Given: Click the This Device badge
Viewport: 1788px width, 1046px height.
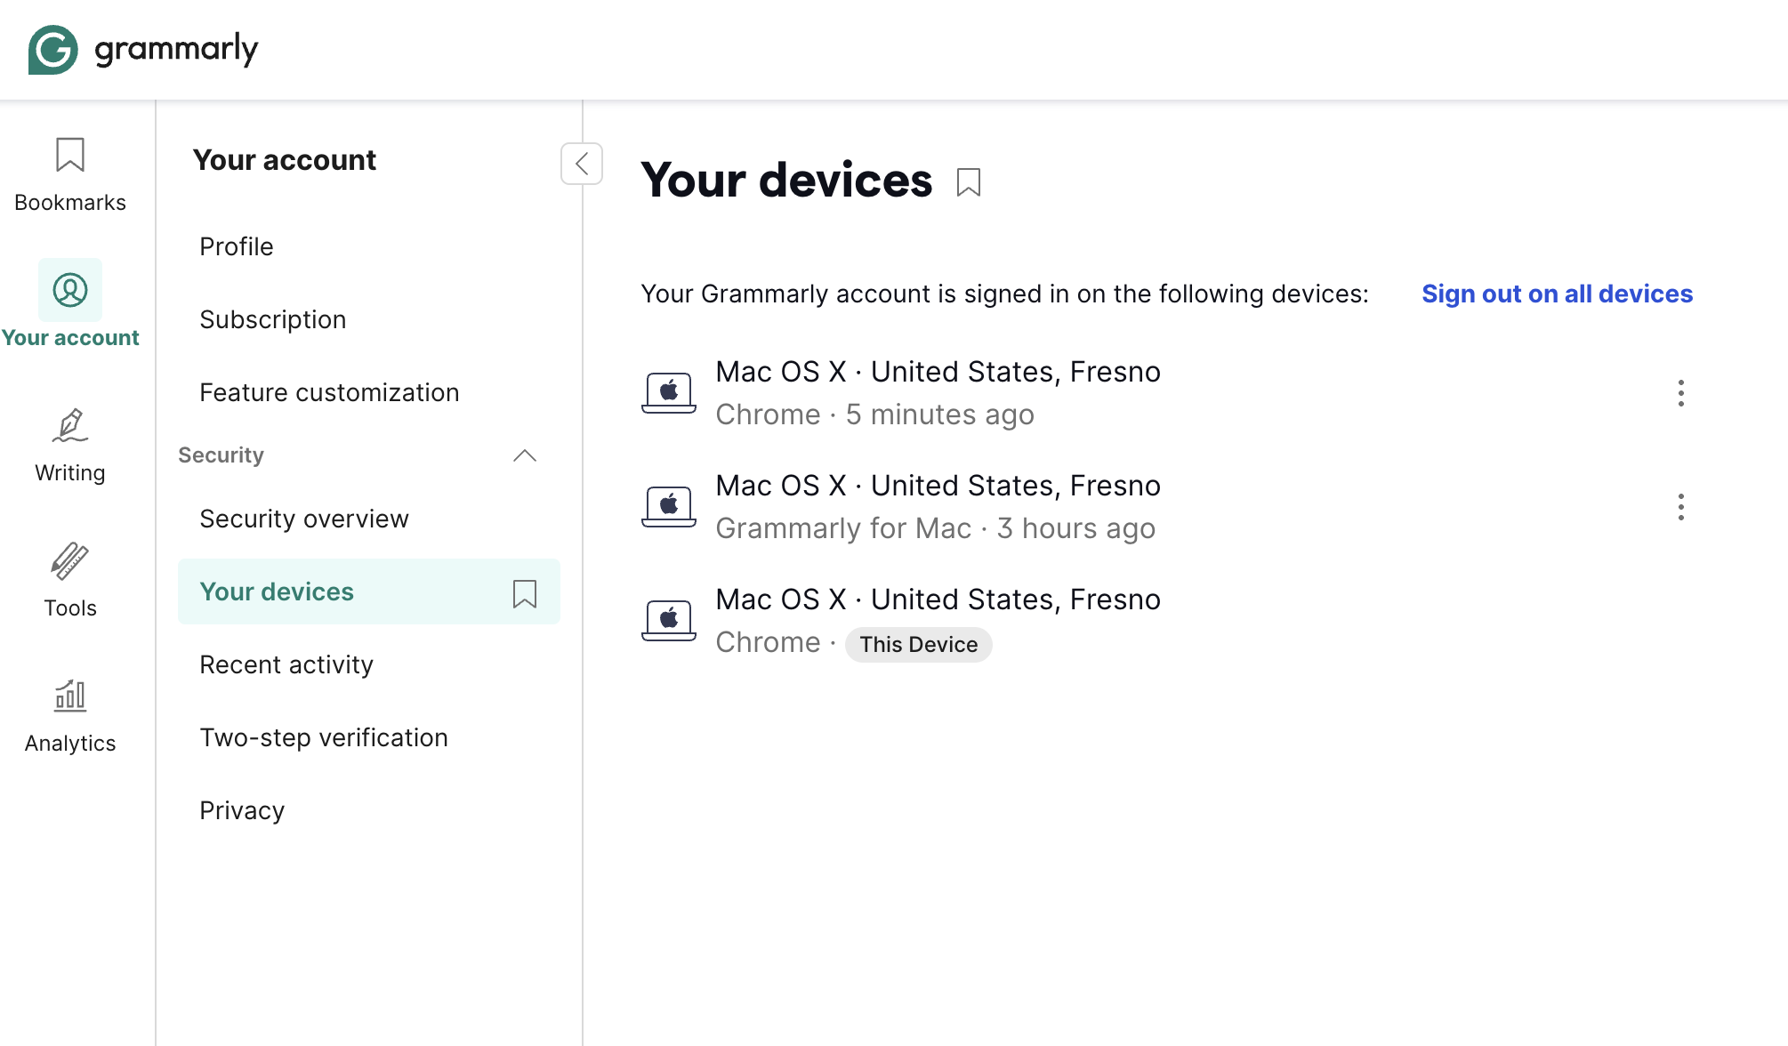Looking at the screenshot, I should [x=918, y=644].
